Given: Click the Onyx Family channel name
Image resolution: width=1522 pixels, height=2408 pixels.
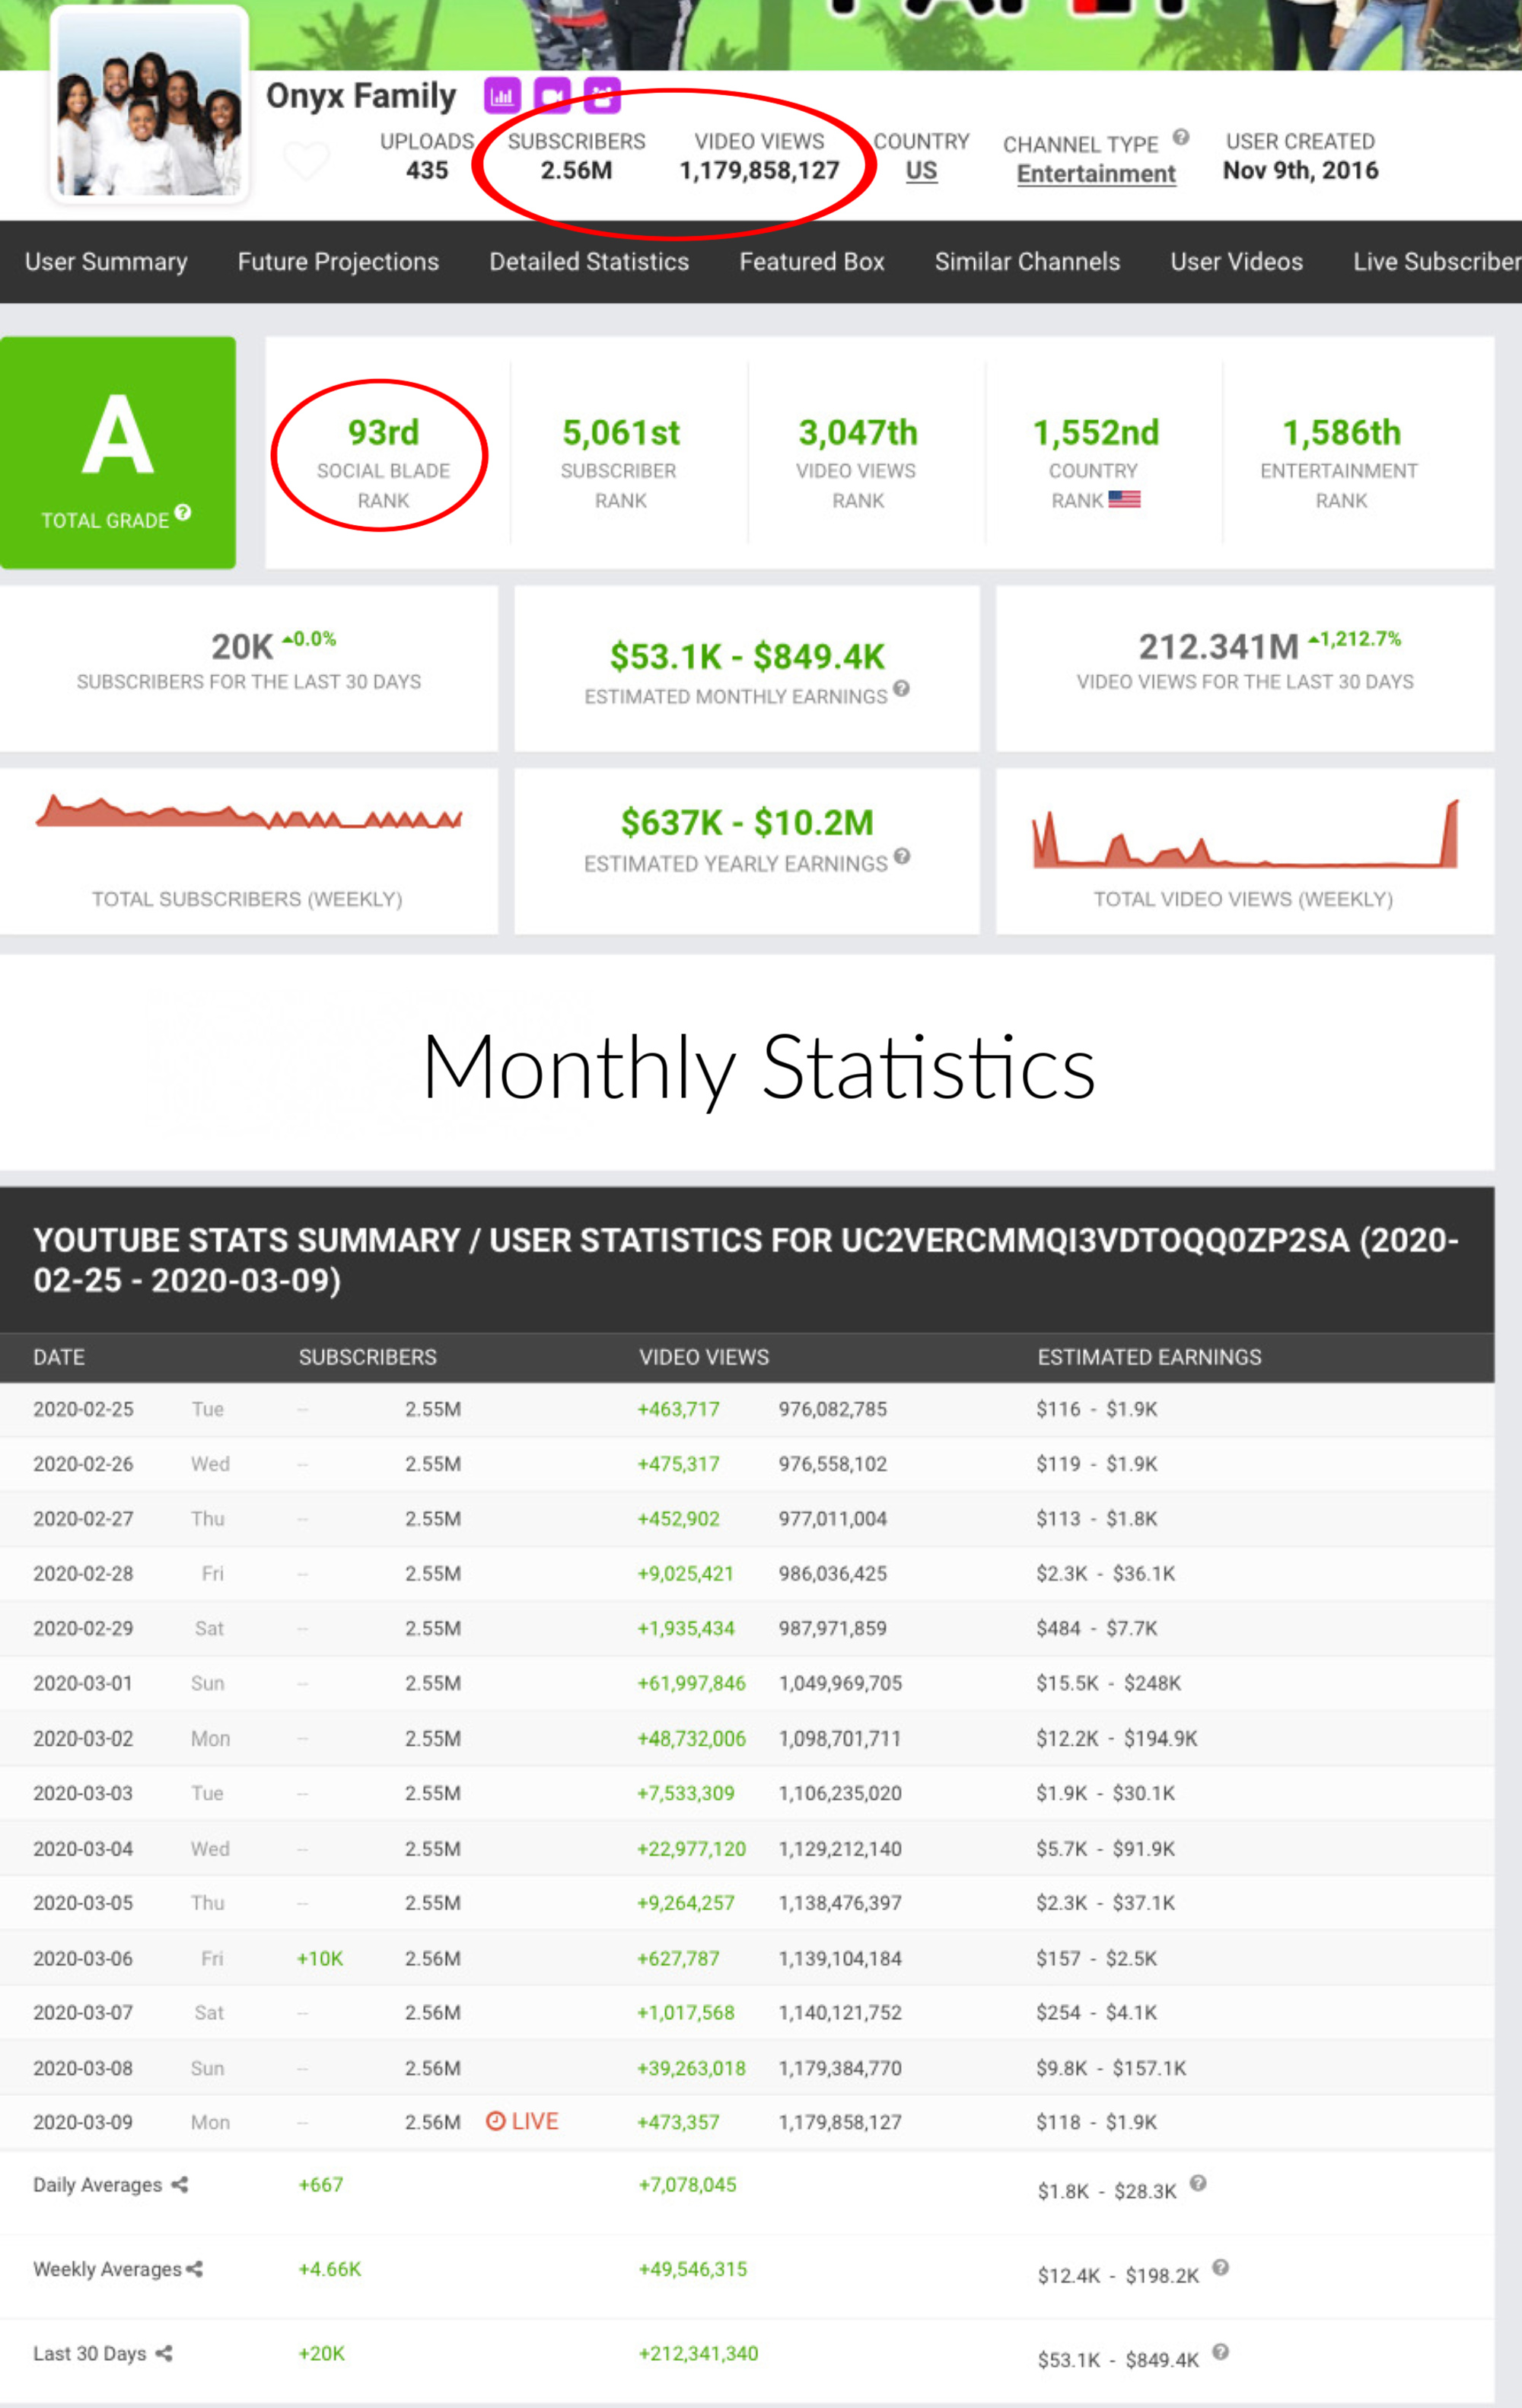Looking at the screenshot, I should tap(361, 96).
